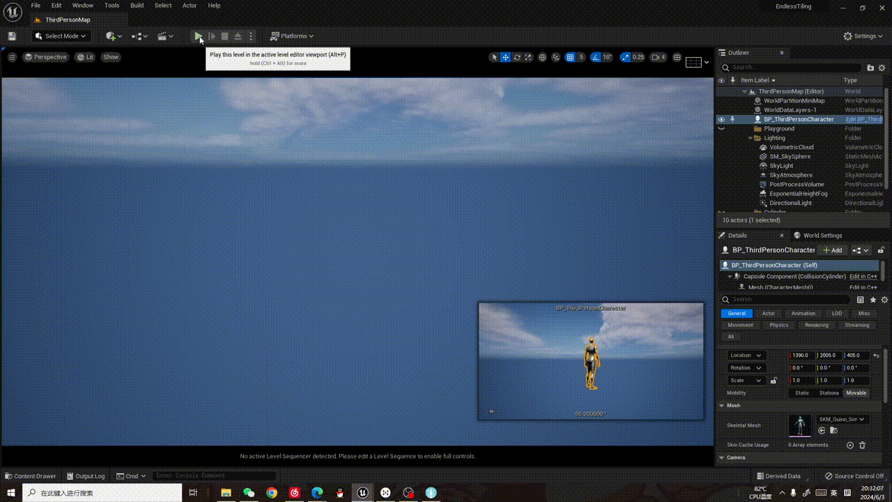Screen dimensions: 892x502
Task: Open Tools menu
Action: pos(111,6)
